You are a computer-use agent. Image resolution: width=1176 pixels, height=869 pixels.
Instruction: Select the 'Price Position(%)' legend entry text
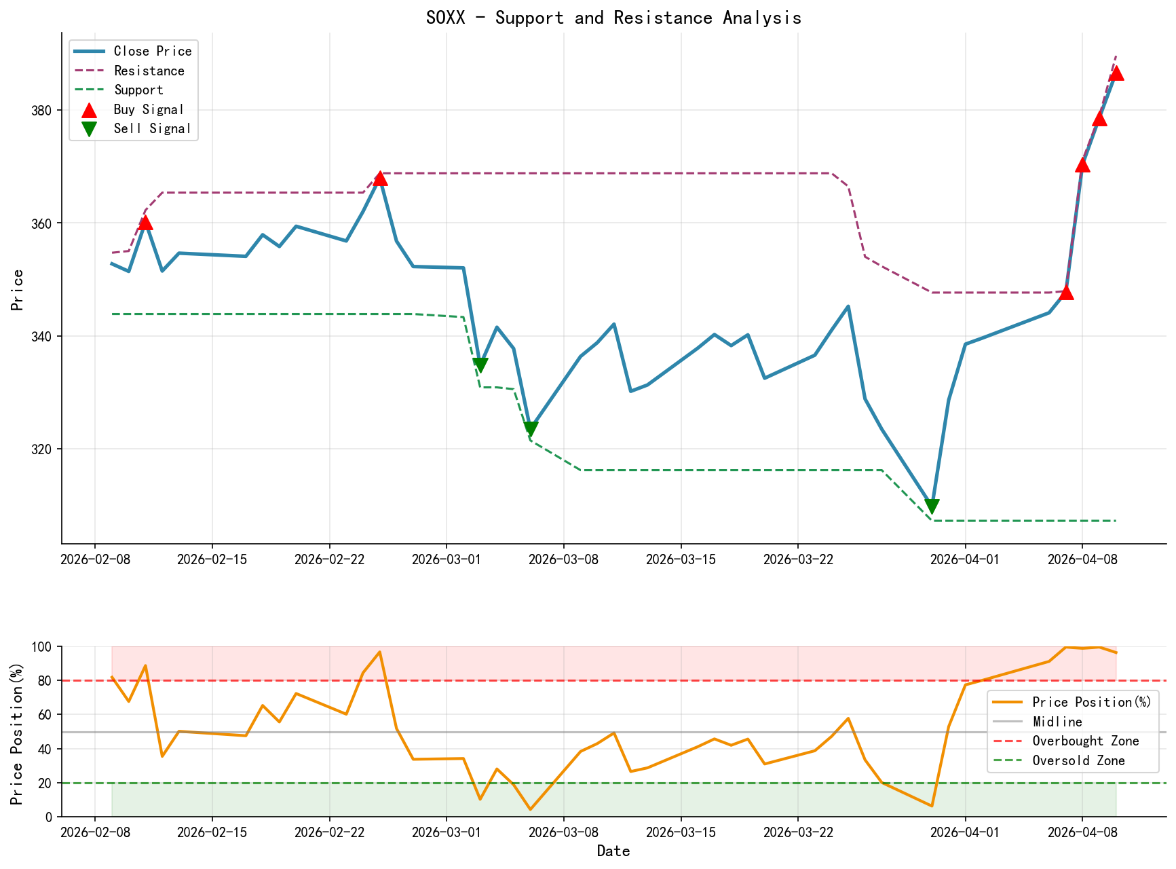coord(1092,702)
